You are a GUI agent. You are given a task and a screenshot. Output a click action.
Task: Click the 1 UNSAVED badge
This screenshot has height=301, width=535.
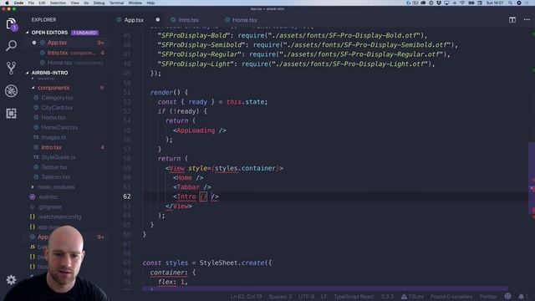coord(84,33)
